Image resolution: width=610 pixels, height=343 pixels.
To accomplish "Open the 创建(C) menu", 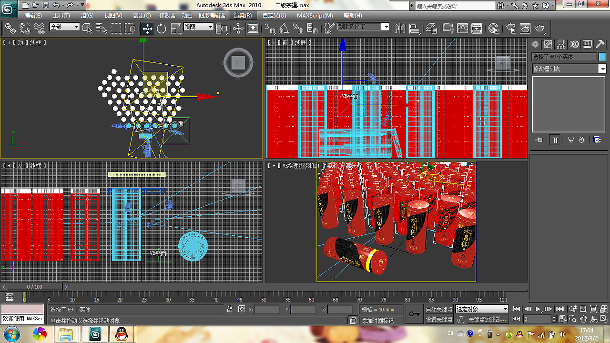I will tap(141, 15).
